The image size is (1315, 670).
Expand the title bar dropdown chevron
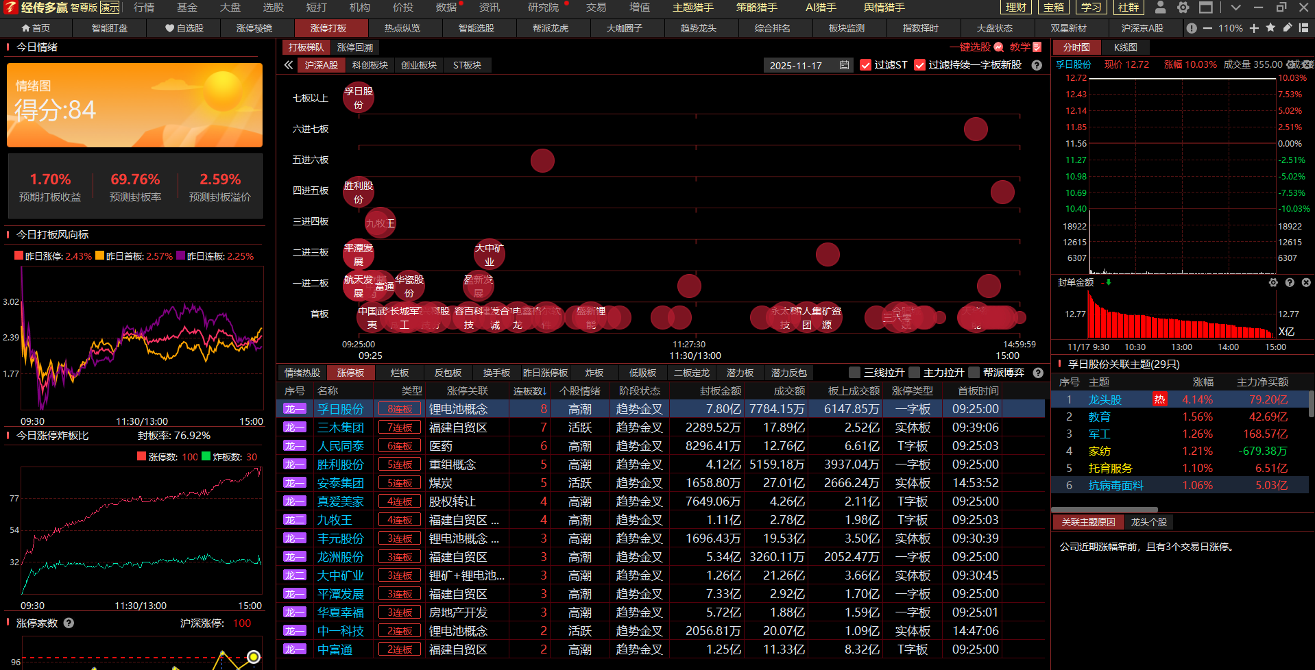click(1235, 8)
